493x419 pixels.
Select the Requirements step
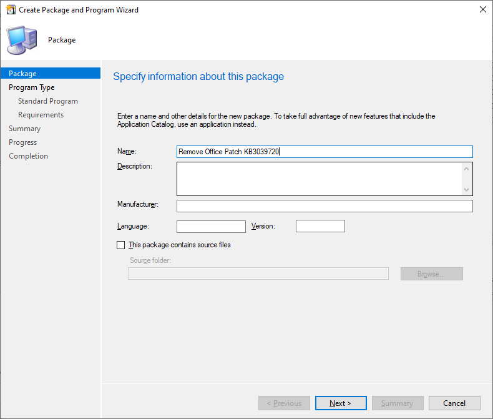click(41, 115)
